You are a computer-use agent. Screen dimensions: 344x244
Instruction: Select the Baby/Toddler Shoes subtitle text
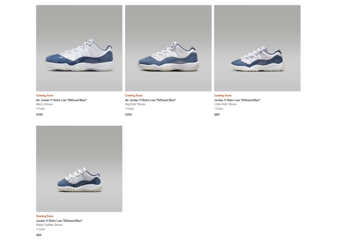(49, 225)
